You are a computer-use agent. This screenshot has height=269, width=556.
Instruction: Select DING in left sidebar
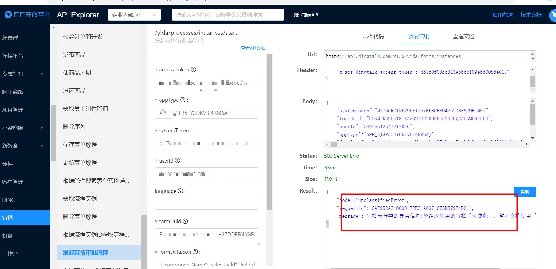pyautogui.click(x=8, y=200)
